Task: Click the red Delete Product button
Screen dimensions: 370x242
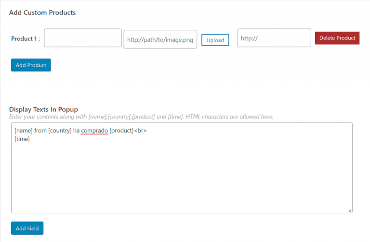Action: [337, 38]
